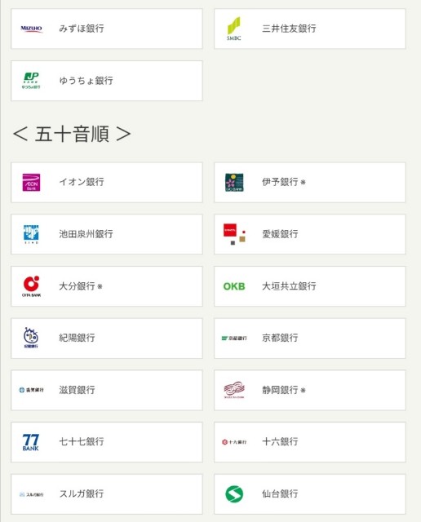This screenshot has width=421, height=522.
Task: Select 池田泉州銀行 from the list
Action: [107, 234]
